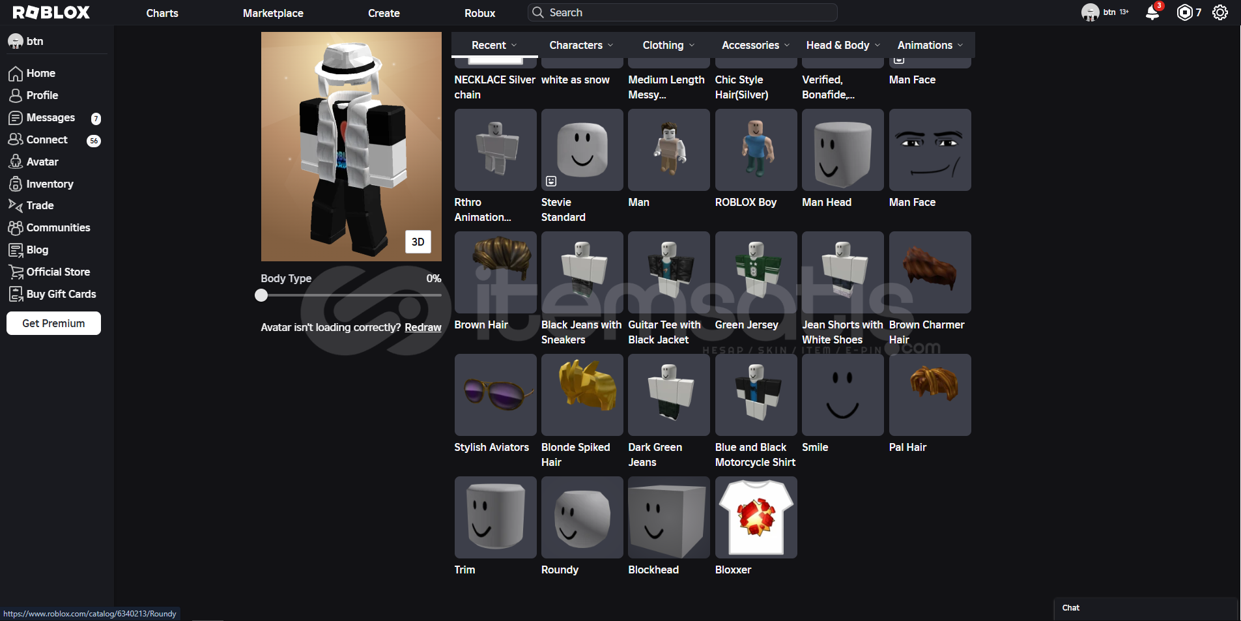
Task: Open the settings gear menu
Action: (1220, 12)
